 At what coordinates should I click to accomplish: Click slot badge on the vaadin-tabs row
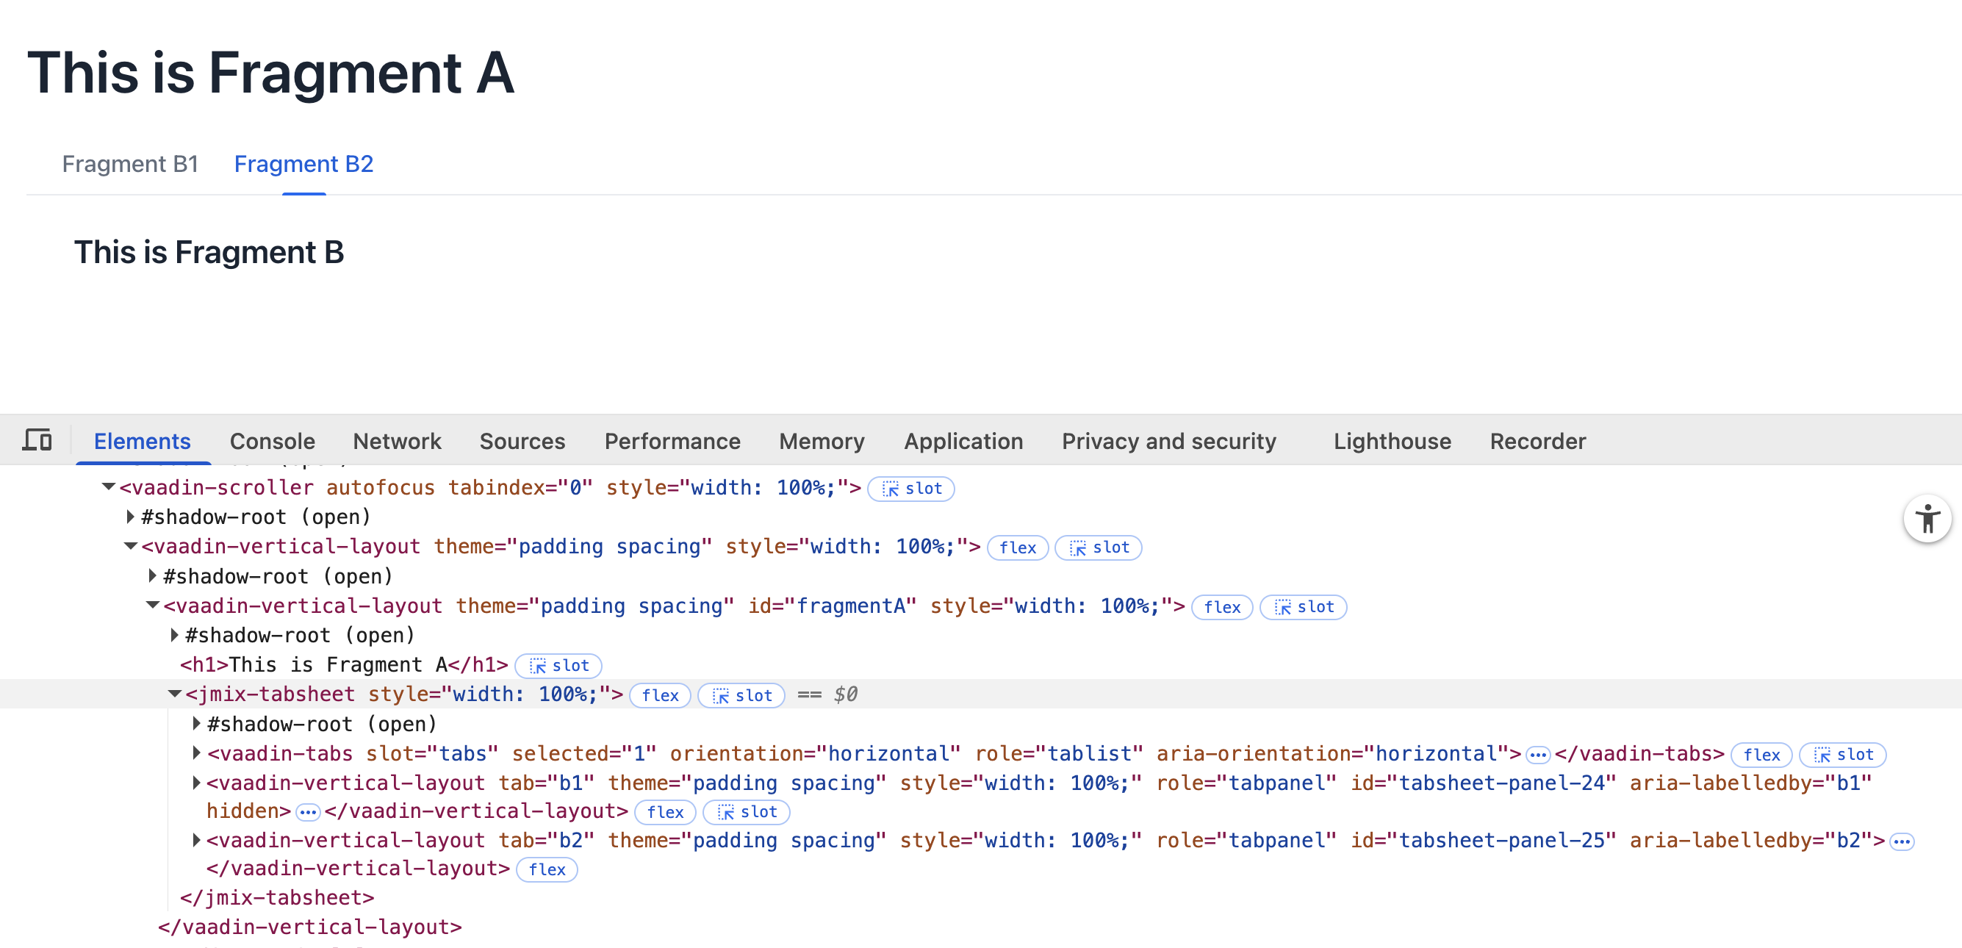(1842, 755)
